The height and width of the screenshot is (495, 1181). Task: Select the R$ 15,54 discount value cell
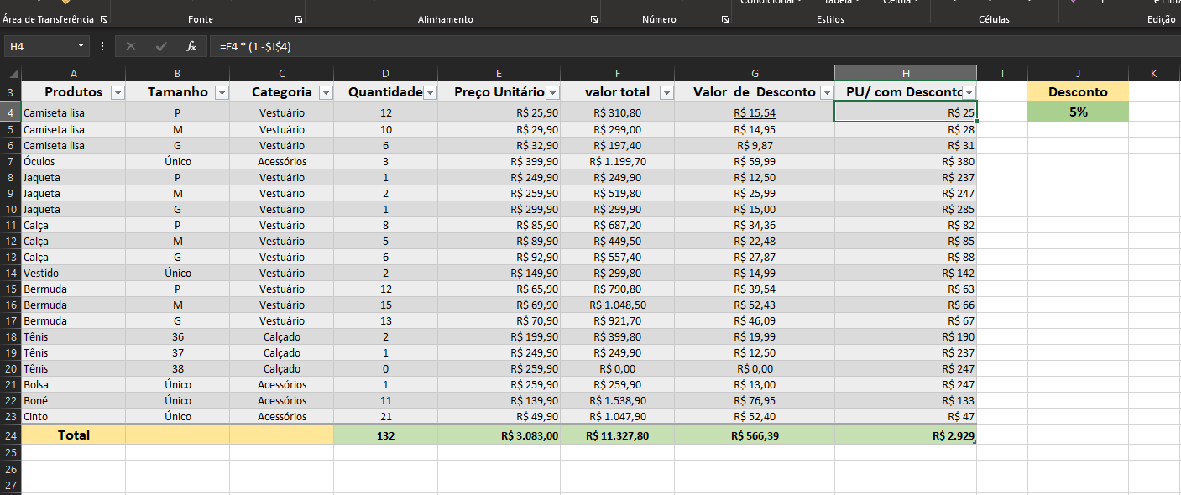click(x=755, y=112)
